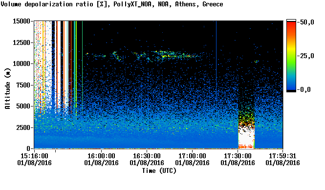Click the 17:59:31 end time label
325x190 pixels.
point(282,156)
